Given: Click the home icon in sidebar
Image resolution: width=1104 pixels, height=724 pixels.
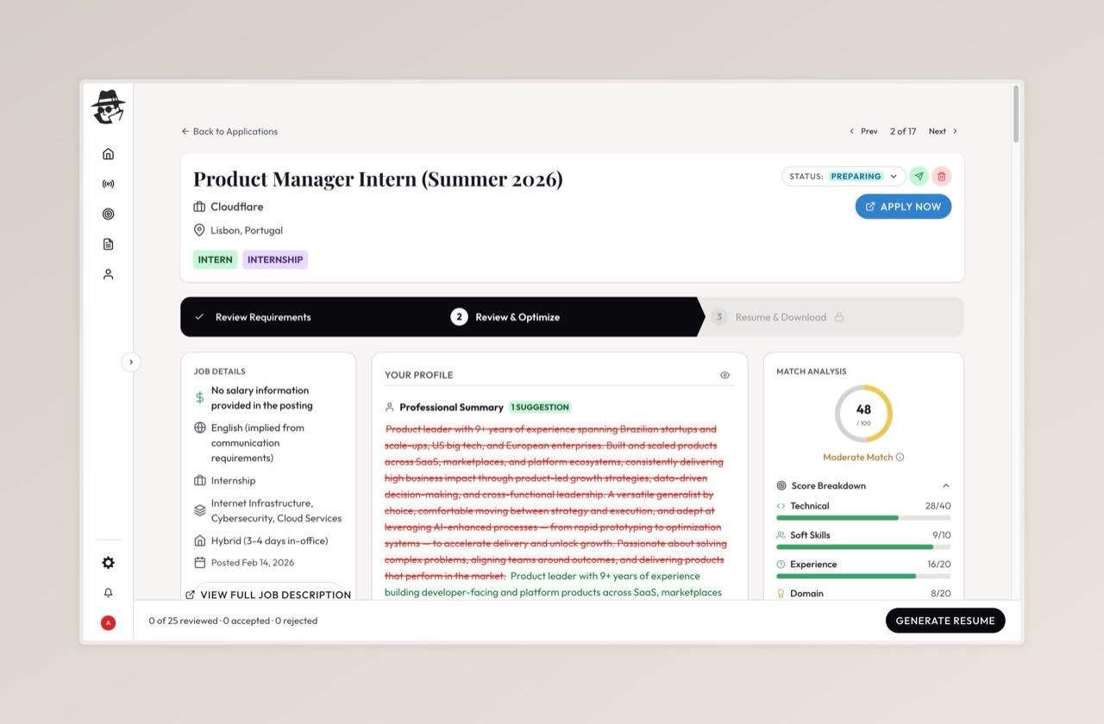Looking at the screenshot, I should click(108, 154).
